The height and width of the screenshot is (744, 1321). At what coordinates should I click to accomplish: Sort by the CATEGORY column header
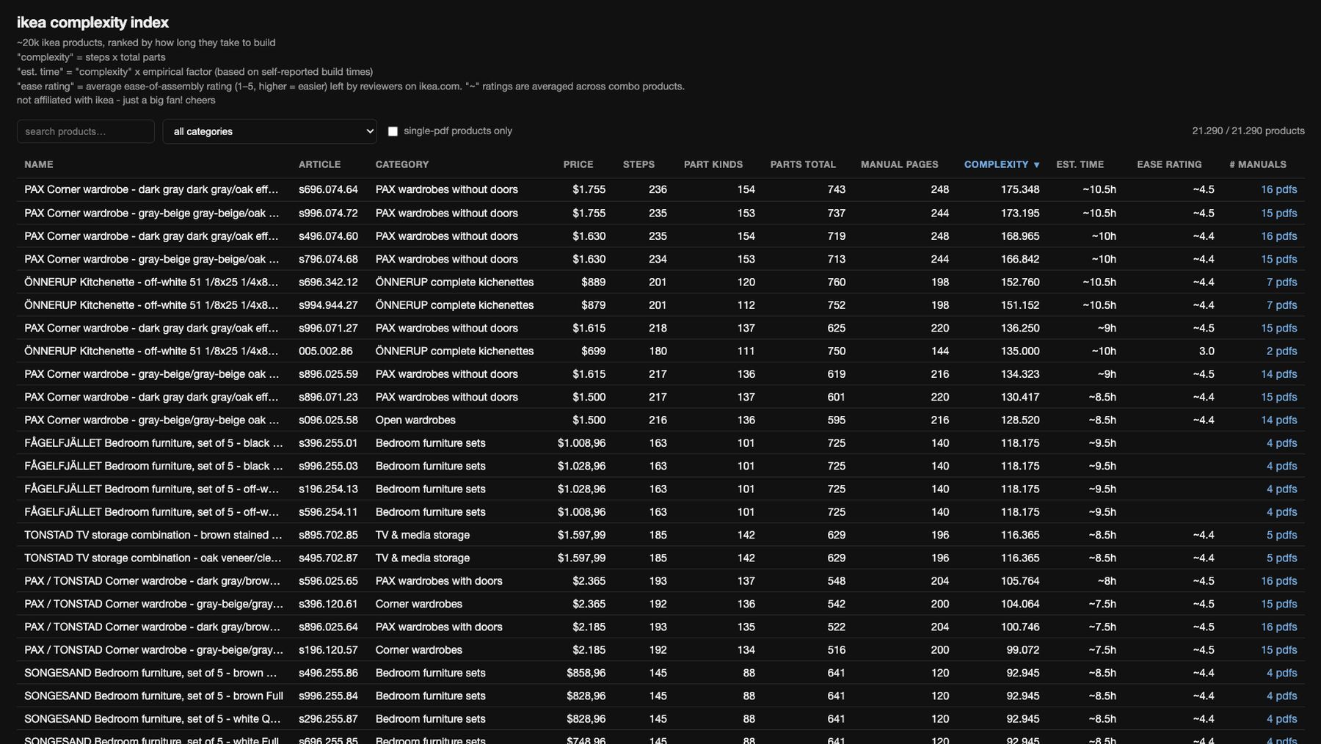[x=402, y=164]
